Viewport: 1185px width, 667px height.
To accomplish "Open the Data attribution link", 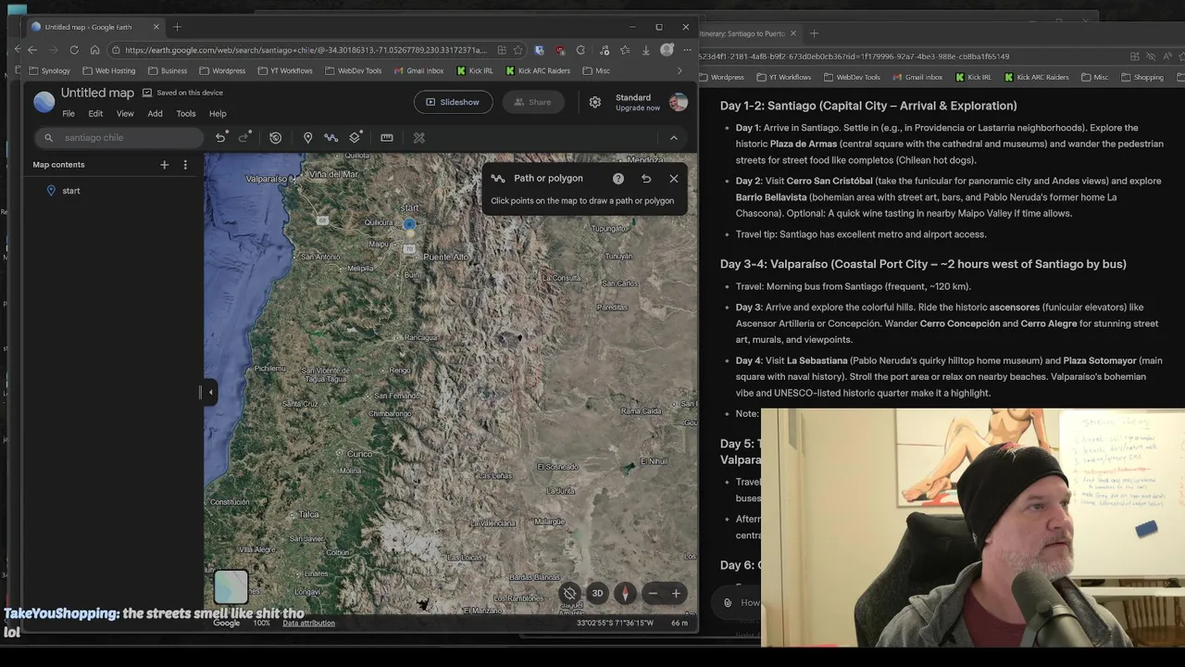I will (x=309, y=623).
